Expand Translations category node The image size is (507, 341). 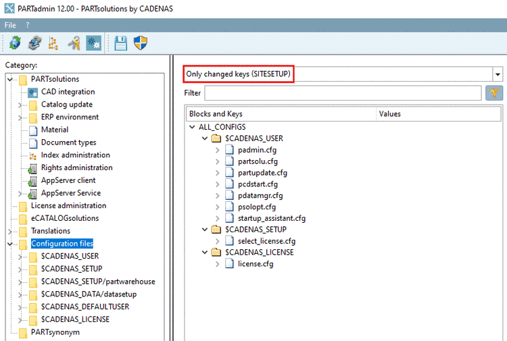coord(10,231)
